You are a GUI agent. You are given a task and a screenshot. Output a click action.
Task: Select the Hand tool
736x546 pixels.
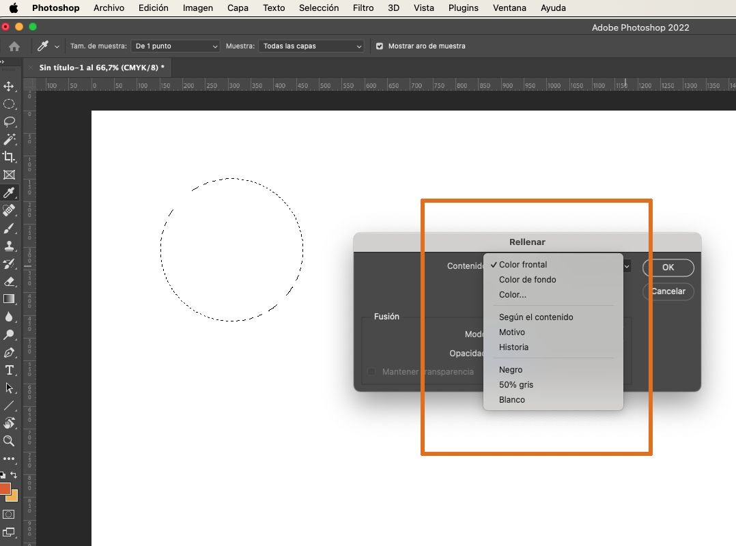click(x=9, y=424)
